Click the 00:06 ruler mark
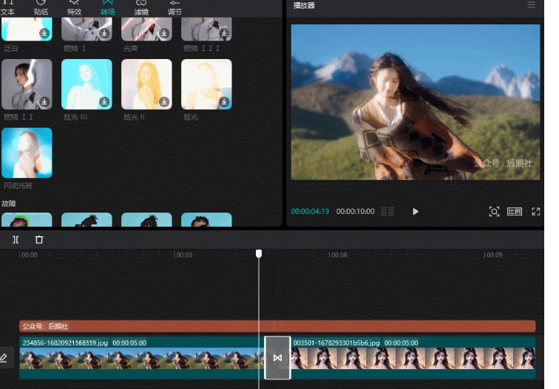The height and width of the screenshot is (389, 559). 338,255
